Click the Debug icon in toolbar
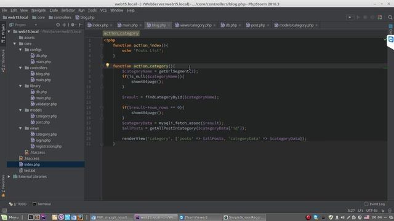 coord(365,17)
